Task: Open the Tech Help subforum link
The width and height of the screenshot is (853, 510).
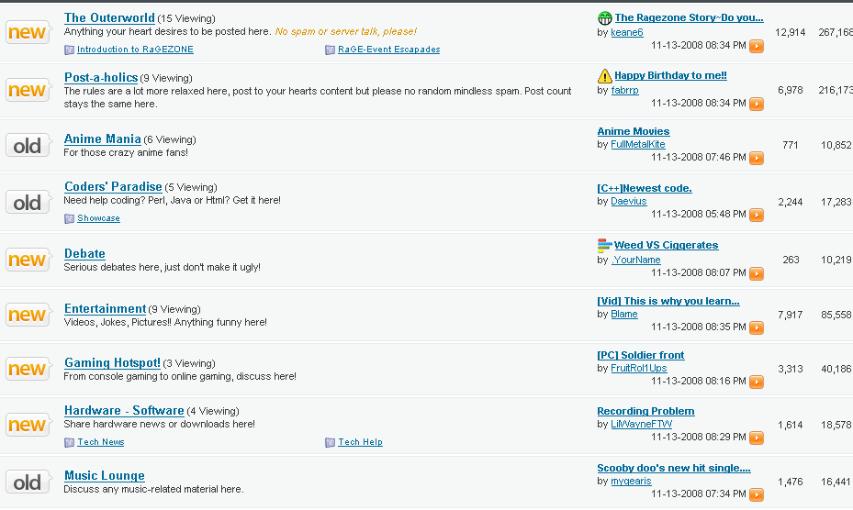Action: 360,443
